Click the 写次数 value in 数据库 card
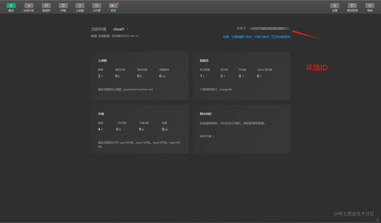The width and height of the screenshot is (381, 223). click(241, 76)
